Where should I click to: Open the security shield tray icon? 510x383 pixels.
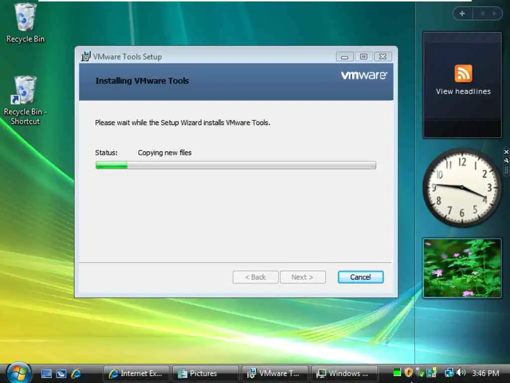(408, 372)
